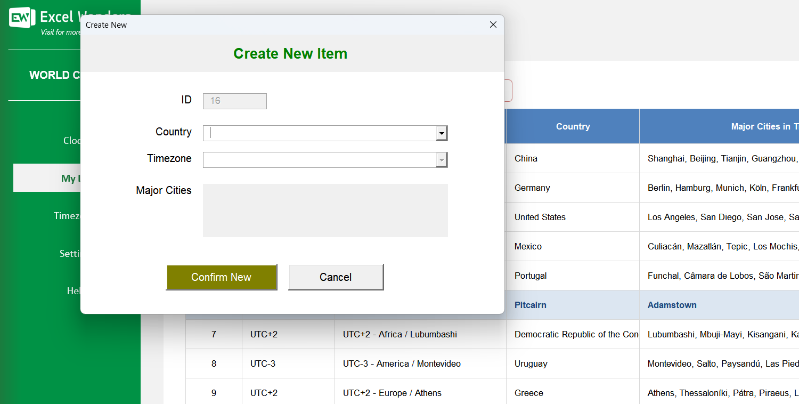Select the Pitcairn country cell
The height and width of the screenshot is (404, 799).
tap(530, 305)
